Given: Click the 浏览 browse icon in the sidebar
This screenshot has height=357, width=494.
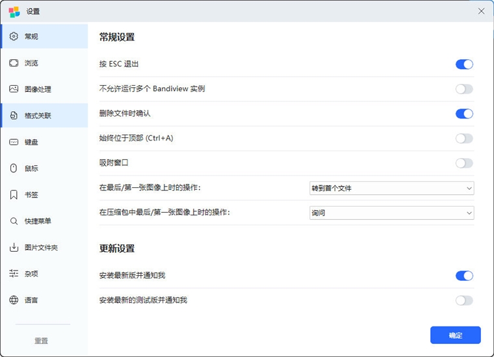Looking at the screenshot, I should (14, 62).
